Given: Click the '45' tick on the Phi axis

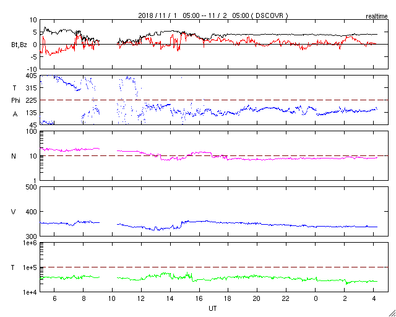Looking at the screenshot, I should [33, 124].
